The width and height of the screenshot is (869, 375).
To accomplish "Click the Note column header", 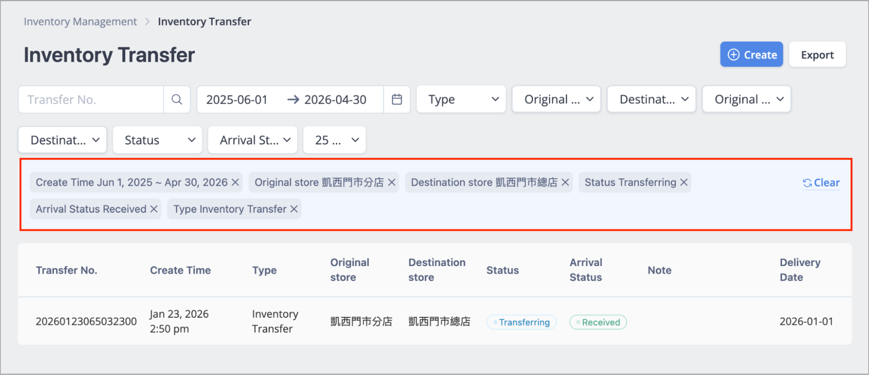I will (659, 270).
